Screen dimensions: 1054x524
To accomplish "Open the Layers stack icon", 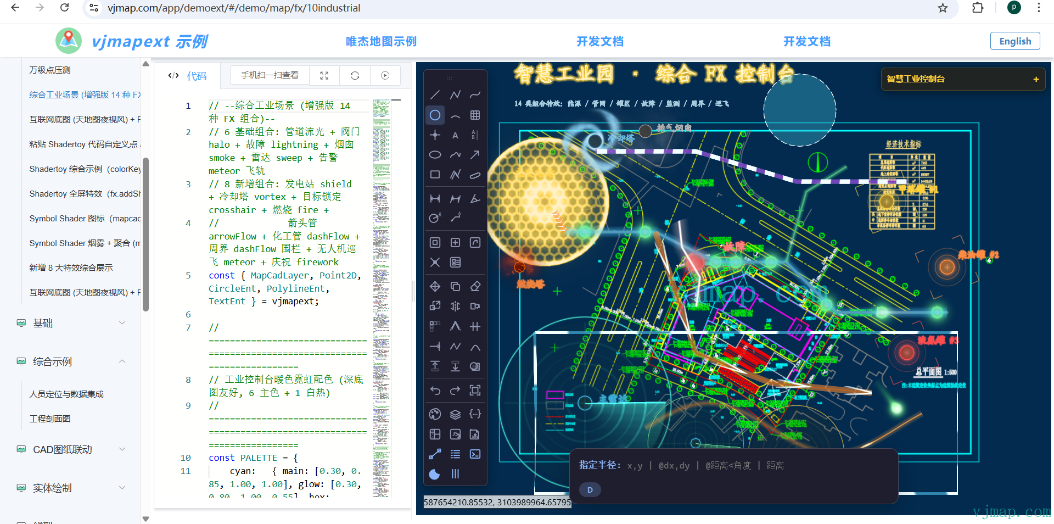I will click(x=455, y=414).
